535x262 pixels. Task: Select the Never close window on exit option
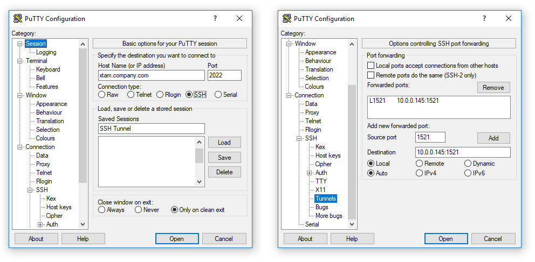click(139, 210)
